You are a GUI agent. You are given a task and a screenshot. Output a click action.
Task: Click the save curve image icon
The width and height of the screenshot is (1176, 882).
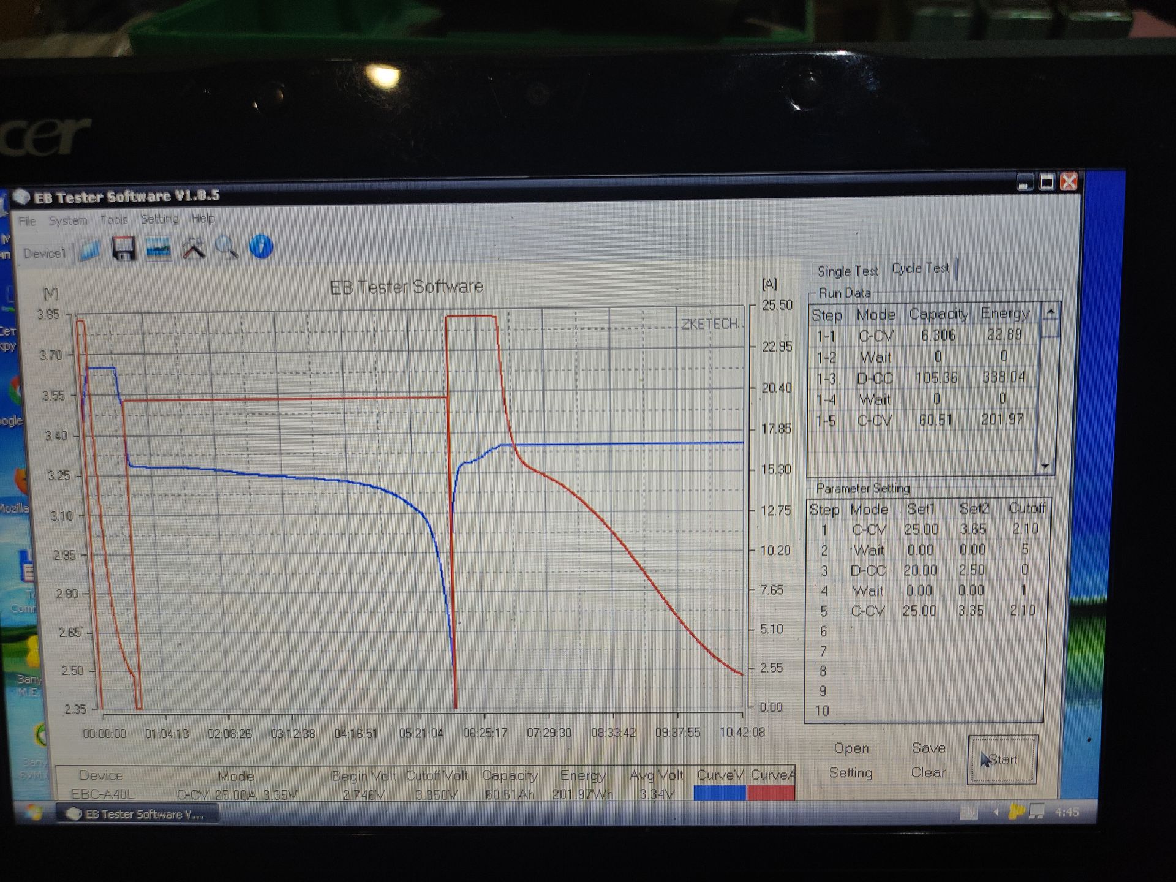(159, 249)
